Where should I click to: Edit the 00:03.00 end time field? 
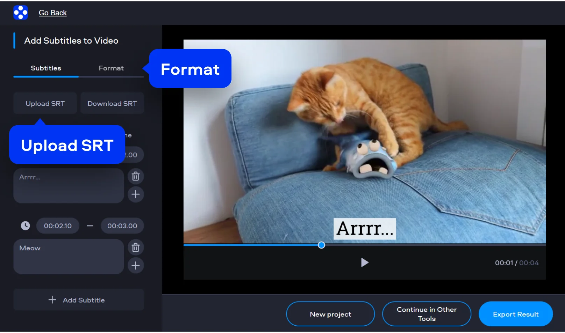(x=122, y=226)
